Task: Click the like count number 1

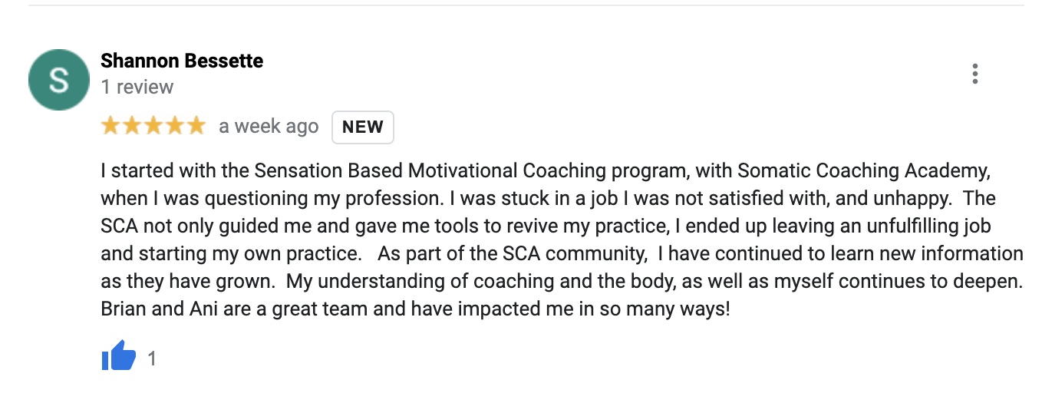Action: [x=152, y=358]
